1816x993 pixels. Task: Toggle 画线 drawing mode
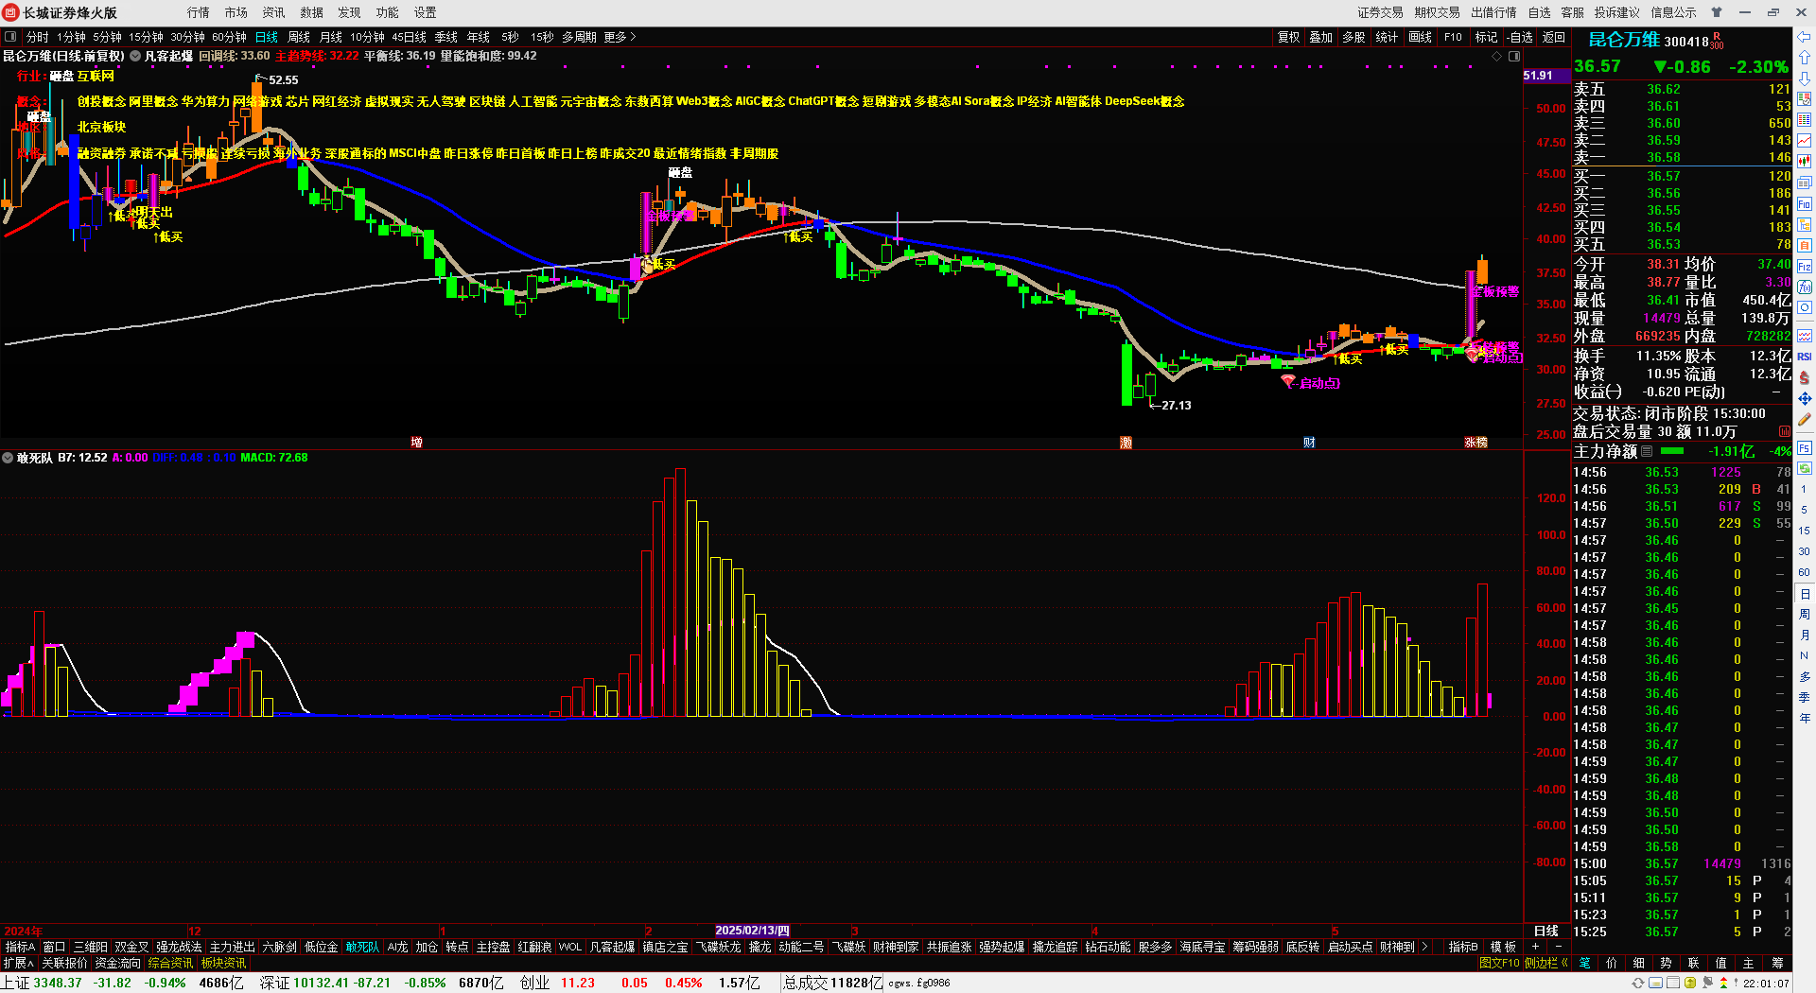point(1420,37)
